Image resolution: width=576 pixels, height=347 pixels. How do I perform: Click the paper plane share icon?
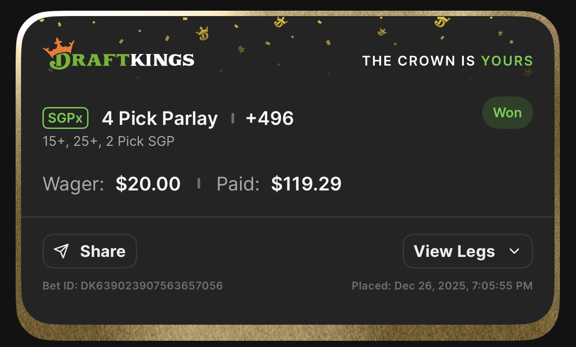coord(61,251)
